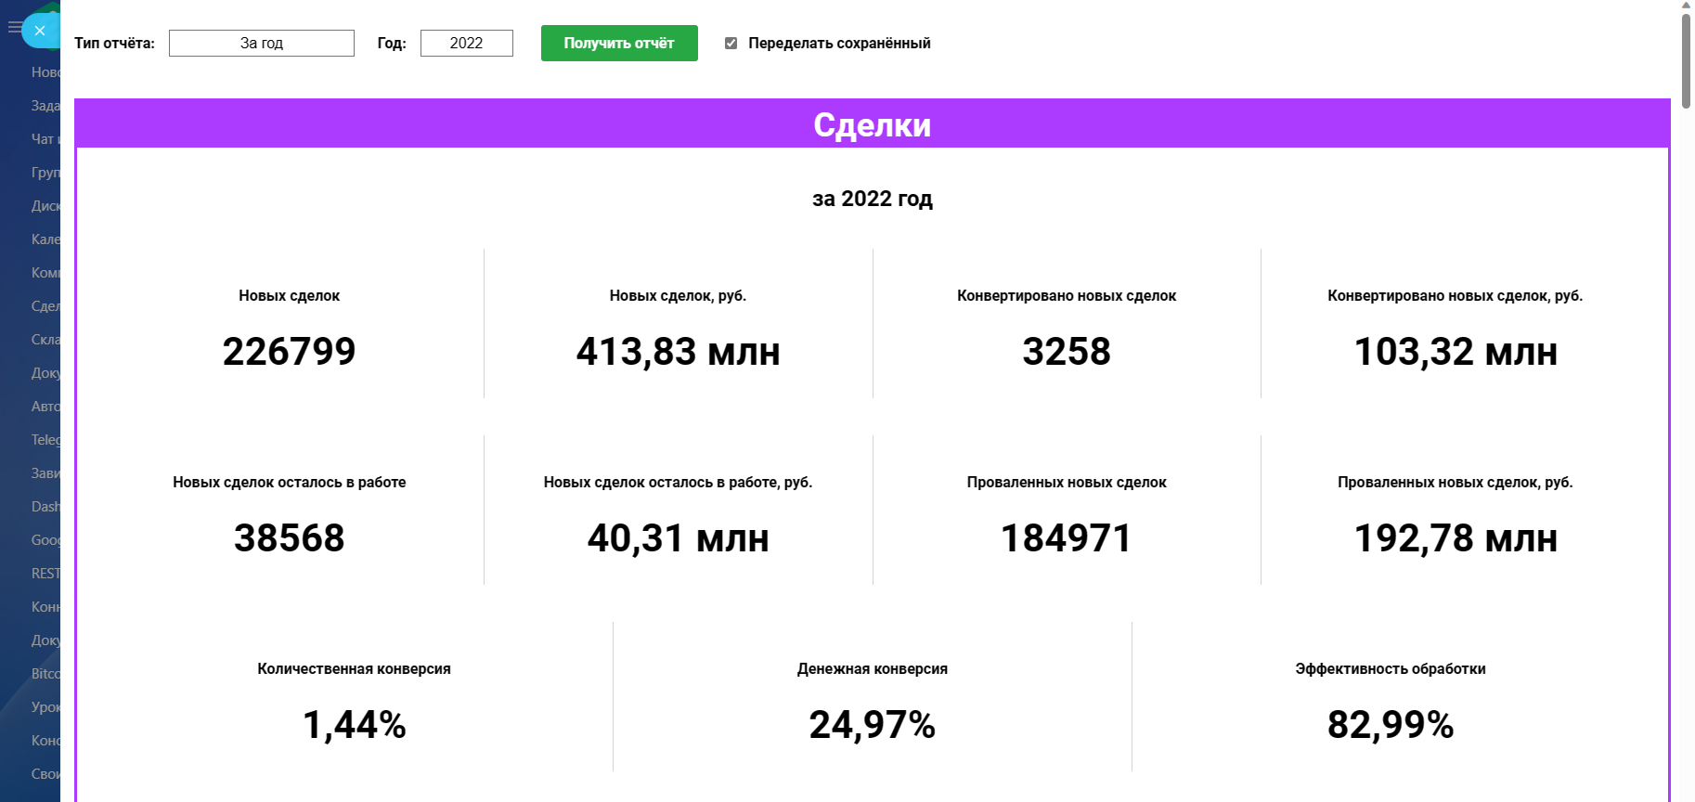Open the Telegram sidebar item
1695x802 pixels.
coord(45,440)
